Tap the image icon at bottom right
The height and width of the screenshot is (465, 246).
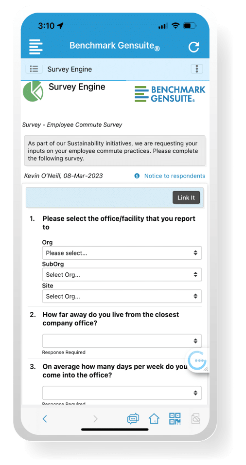pyautogui.click(x=195, y=419)
